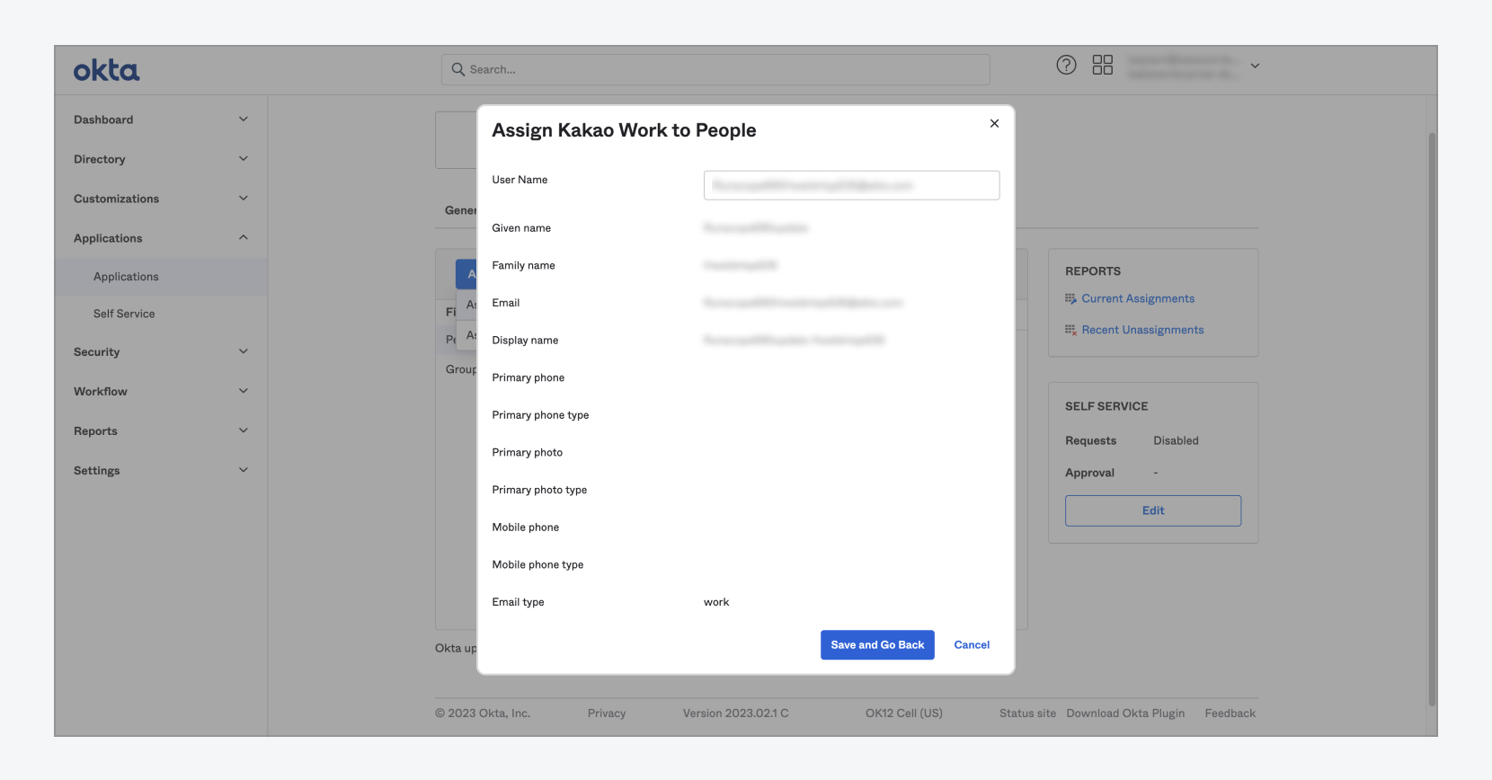Expand the Security menu chevron
Viewport: 1492px width, 780px height.
point(243,352)
